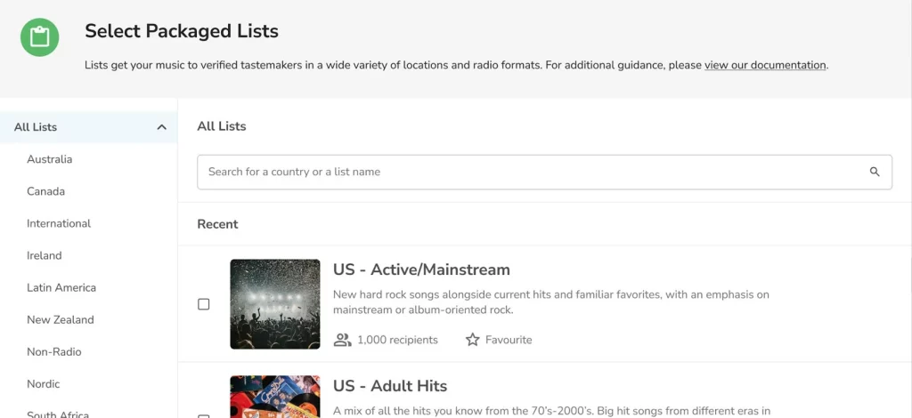
Task: Click the Favourite star icon
Action: click(x=472, y=340)
